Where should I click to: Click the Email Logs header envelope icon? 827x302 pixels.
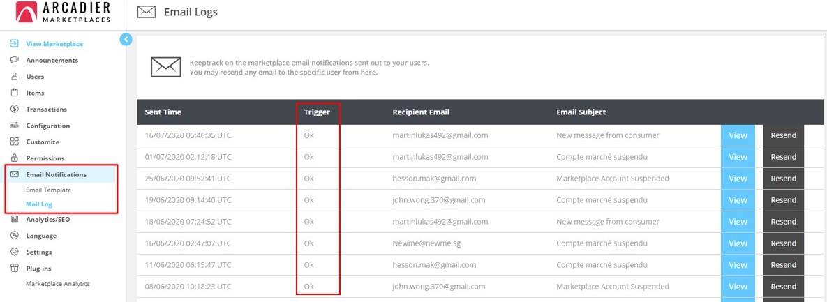[x=146, y=12]
